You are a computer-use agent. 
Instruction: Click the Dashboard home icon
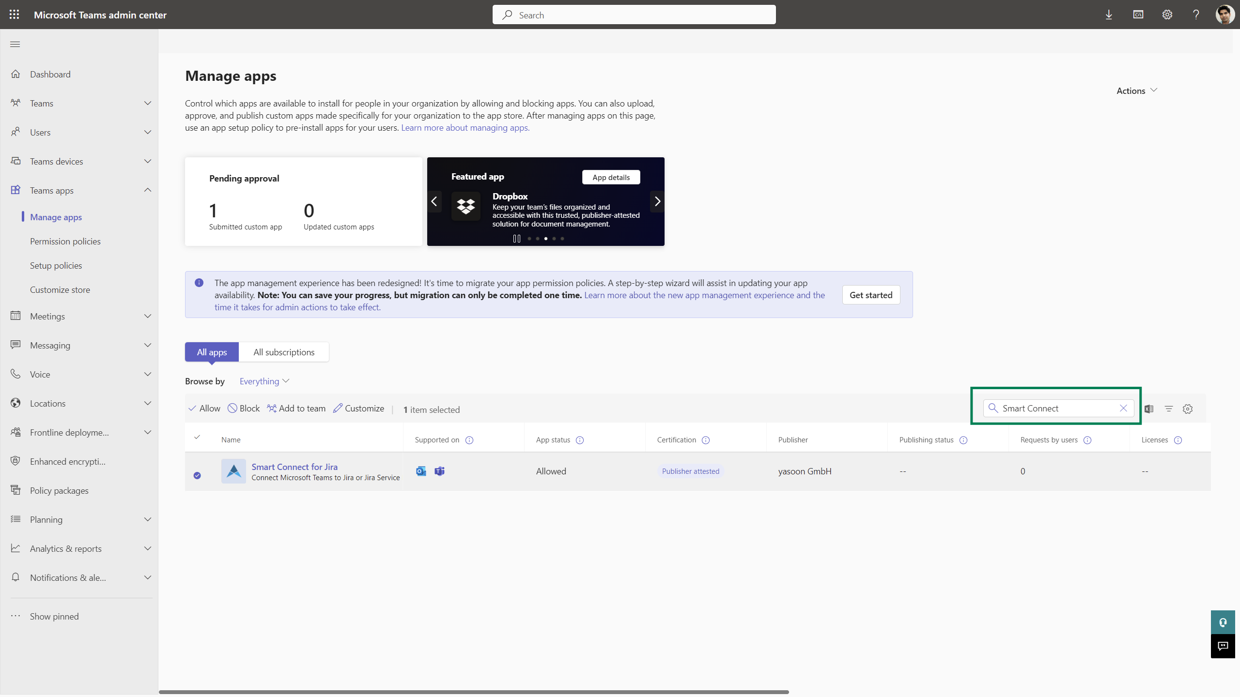coord(15,74)
